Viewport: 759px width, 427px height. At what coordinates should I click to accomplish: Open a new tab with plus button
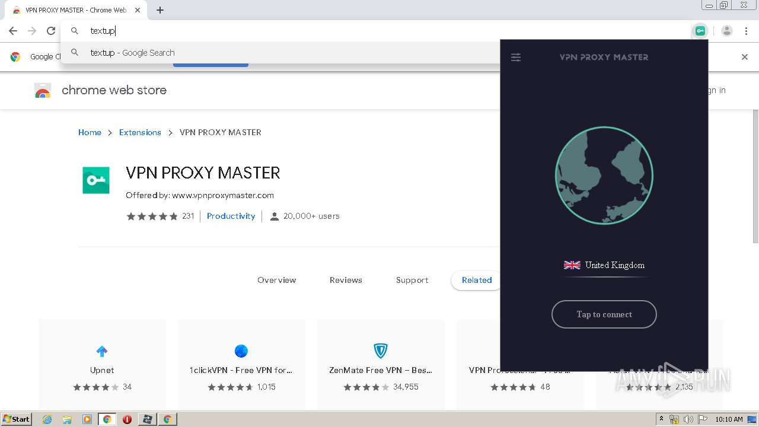(160, 10)
